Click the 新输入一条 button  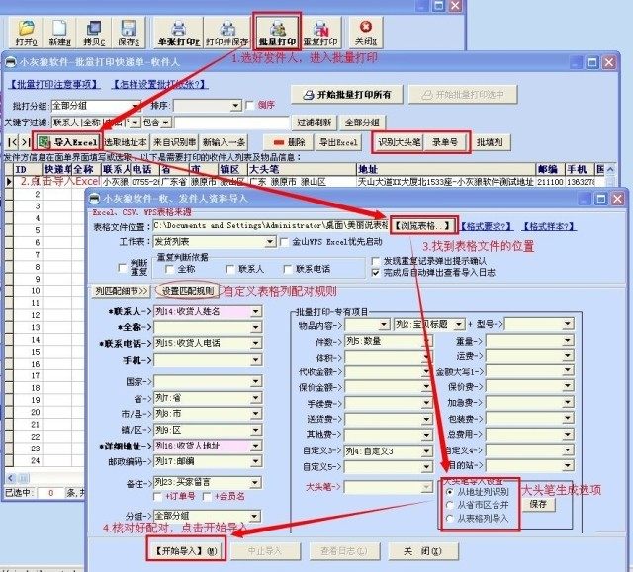pos(224,142)
